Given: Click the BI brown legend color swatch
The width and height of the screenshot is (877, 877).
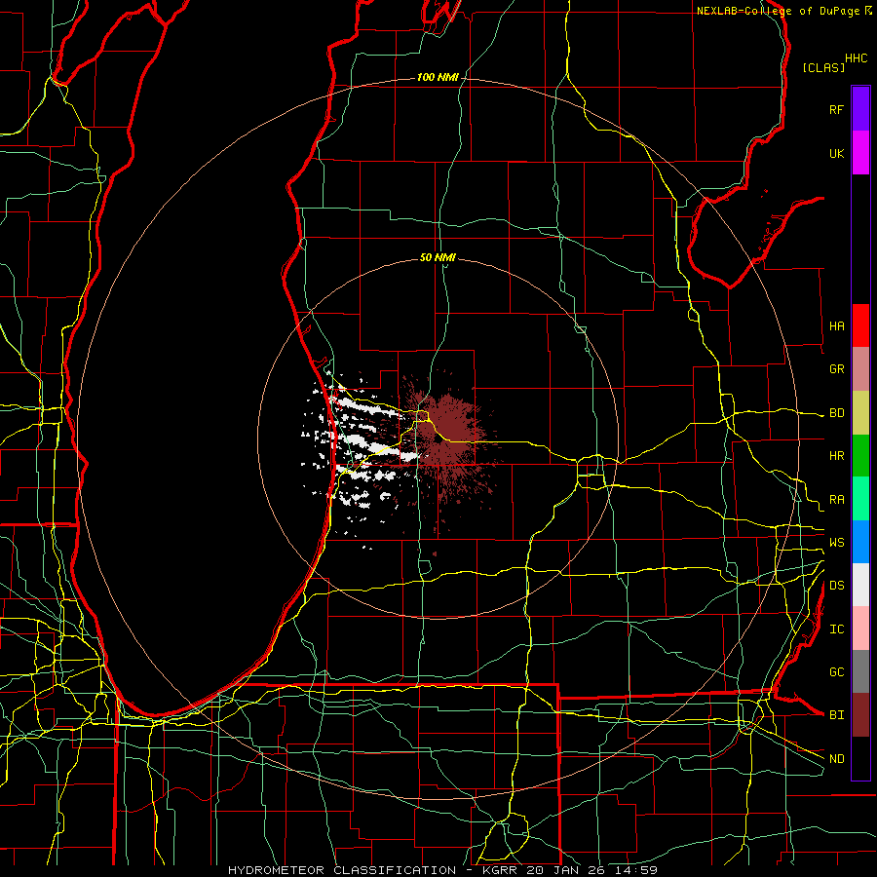Looking at the screenshot, I should (860, 715).
